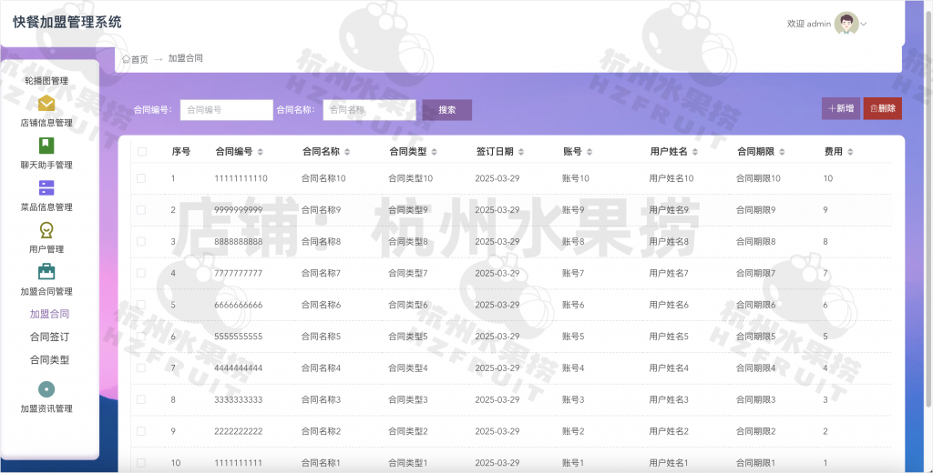The image size is (933, 473).
Task: Click the olive badge sidebar icon
Action: (46, 230)
